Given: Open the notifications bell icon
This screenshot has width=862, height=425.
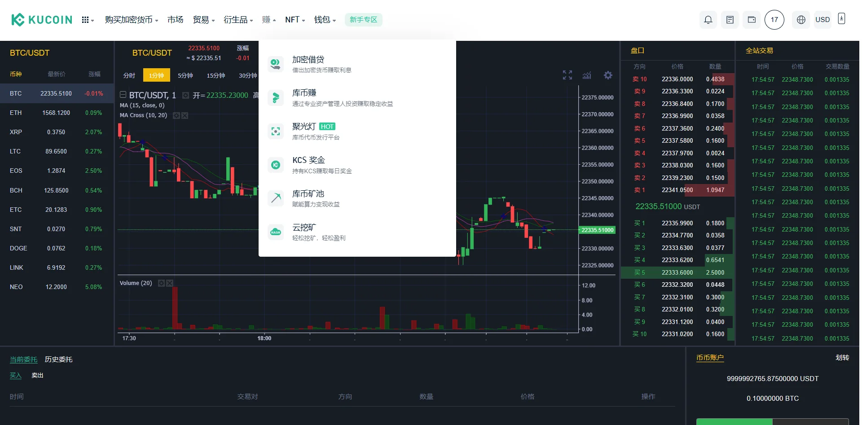Looking at the screenshot, I should click(708, 20).
